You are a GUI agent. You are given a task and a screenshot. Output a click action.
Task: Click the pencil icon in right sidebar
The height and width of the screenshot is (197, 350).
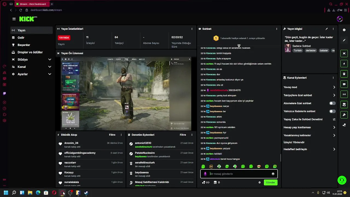pos(344,40)
